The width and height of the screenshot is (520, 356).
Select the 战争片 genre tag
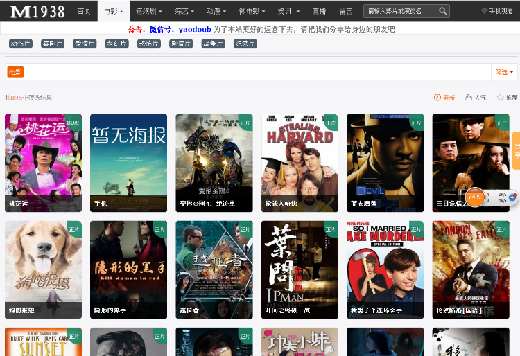[x=214, y=44]
